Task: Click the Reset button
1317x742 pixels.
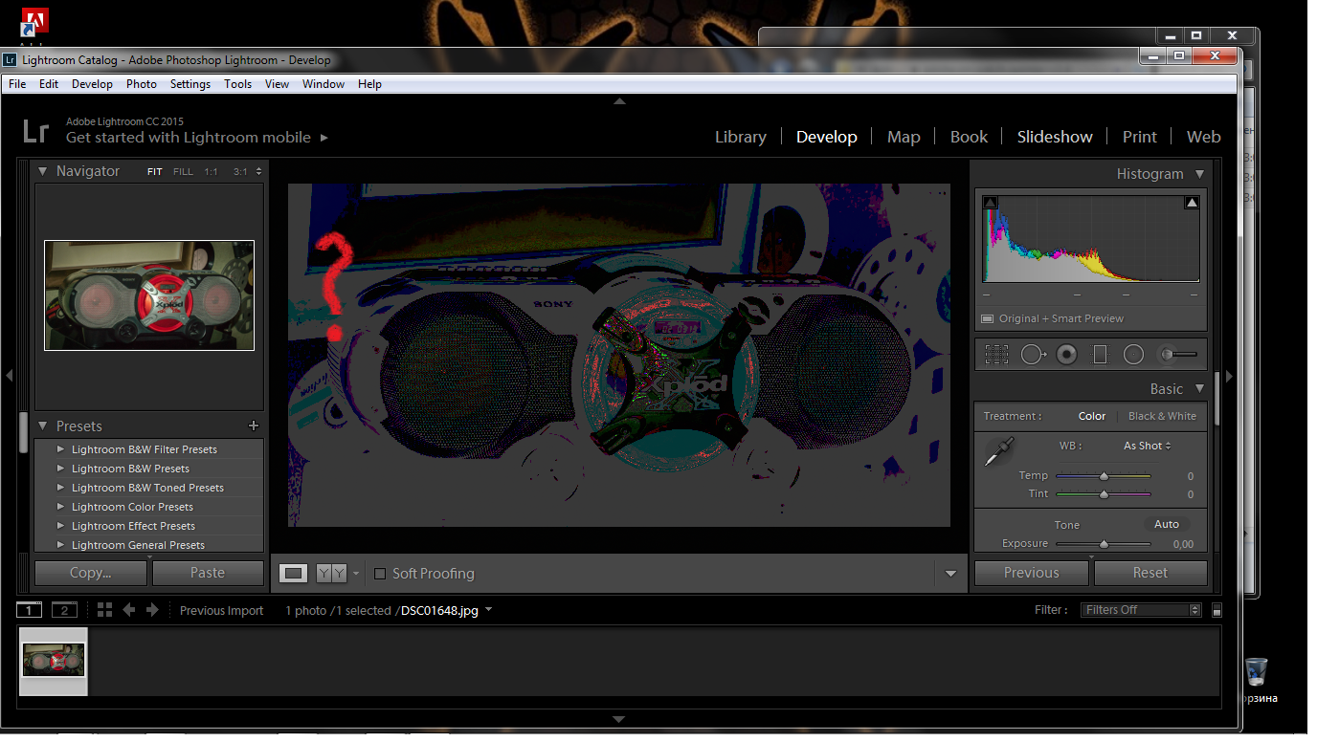Action: click(x=1150, y=573)
